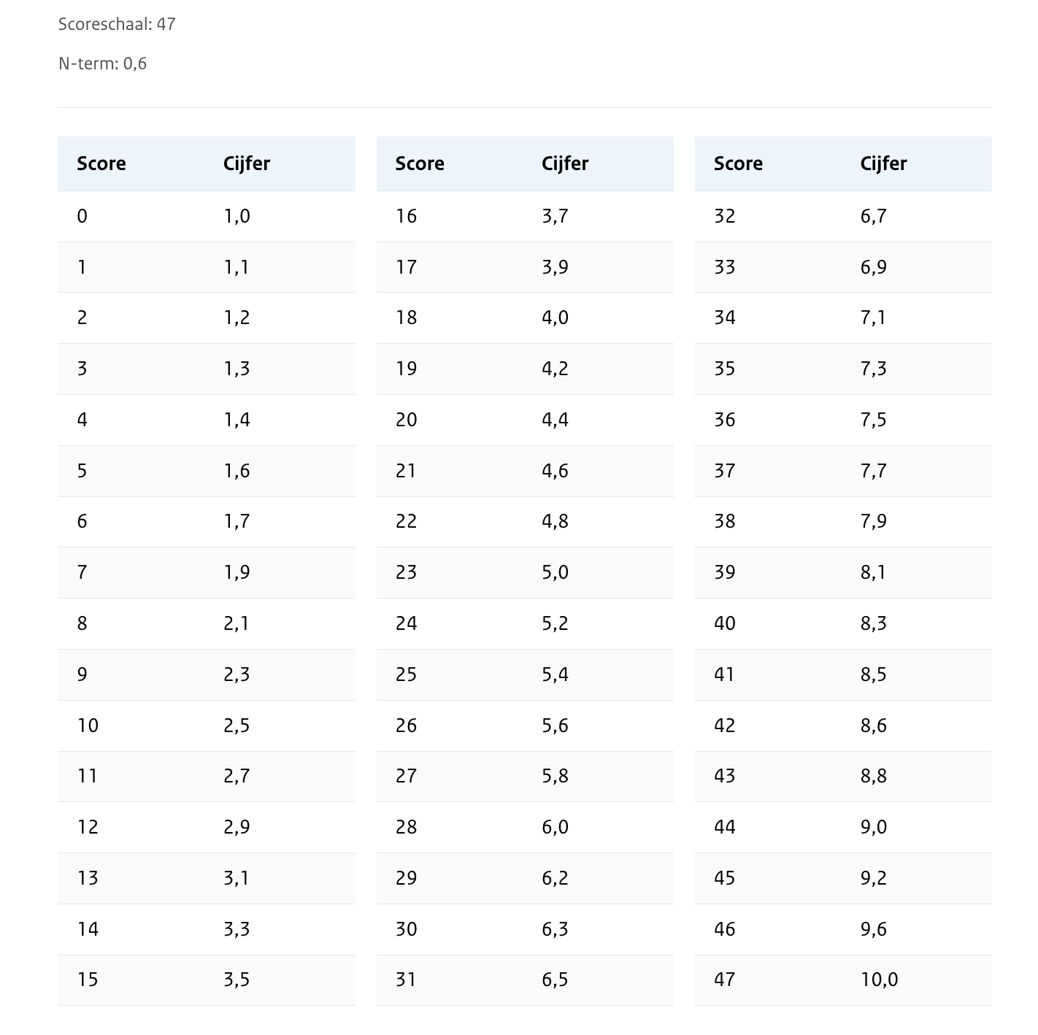Select the score 15 cell
The image size is (1038, 1035).
(88, 980)
